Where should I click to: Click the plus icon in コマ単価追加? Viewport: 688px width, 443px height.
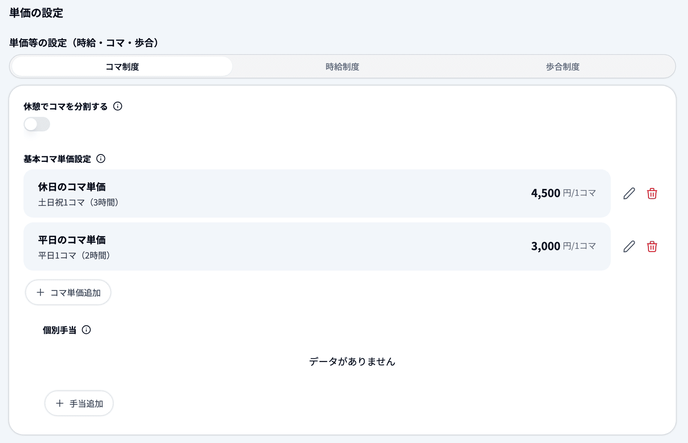pos(40,292)
